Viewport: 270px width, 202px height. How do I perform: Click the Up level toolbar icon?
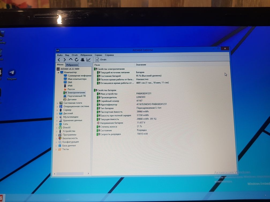click(71, 60)
